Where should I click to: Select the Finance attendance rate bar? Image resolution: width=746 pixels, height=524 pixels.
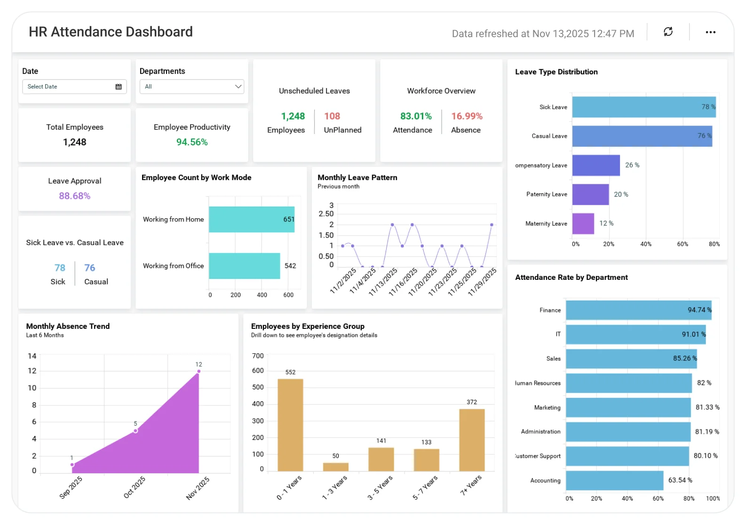click(639, 310)
